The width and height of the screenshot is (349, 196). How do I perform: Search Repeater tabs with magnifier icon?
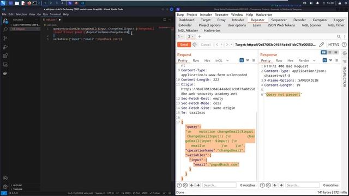tap(339, 36)
